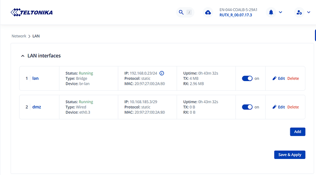Screen dimensions: 316x175
Task: Click the right-edge scrollbar handle
Action: pos(315,35)
